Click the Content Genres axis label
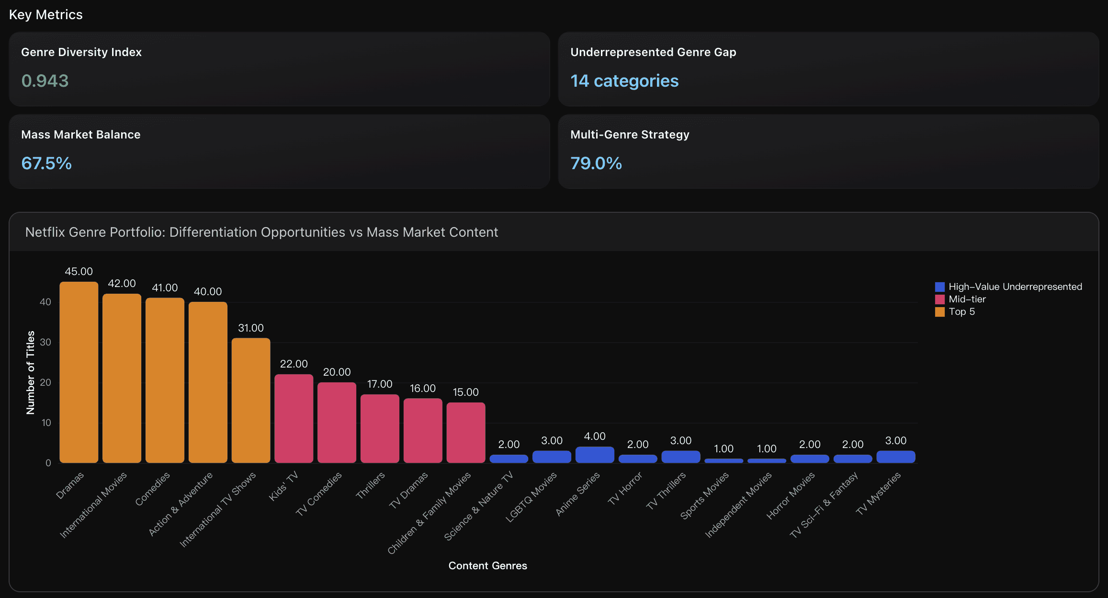Screen dimensions: 1108x598 tap(487, 565)
